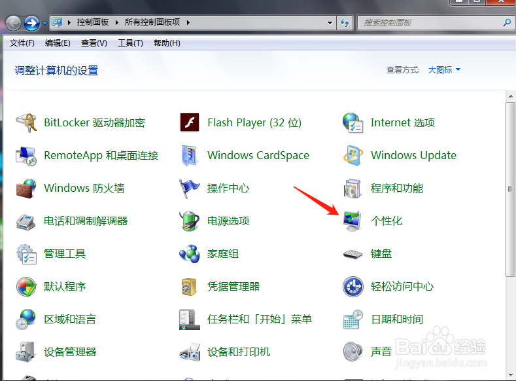This screenshot has height=381, width=516.
Task: Click the 个性化 monitor icon
Action: tap(352, 221)
